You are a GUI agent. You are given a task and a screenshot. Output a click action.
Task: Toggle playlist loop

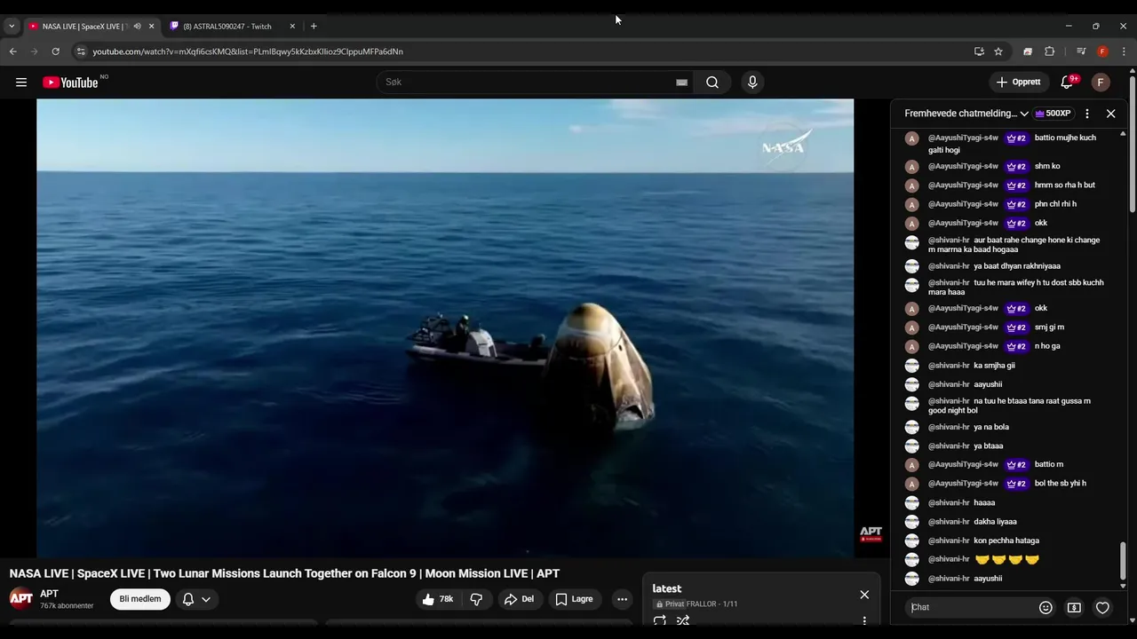(x=659, y=620)
